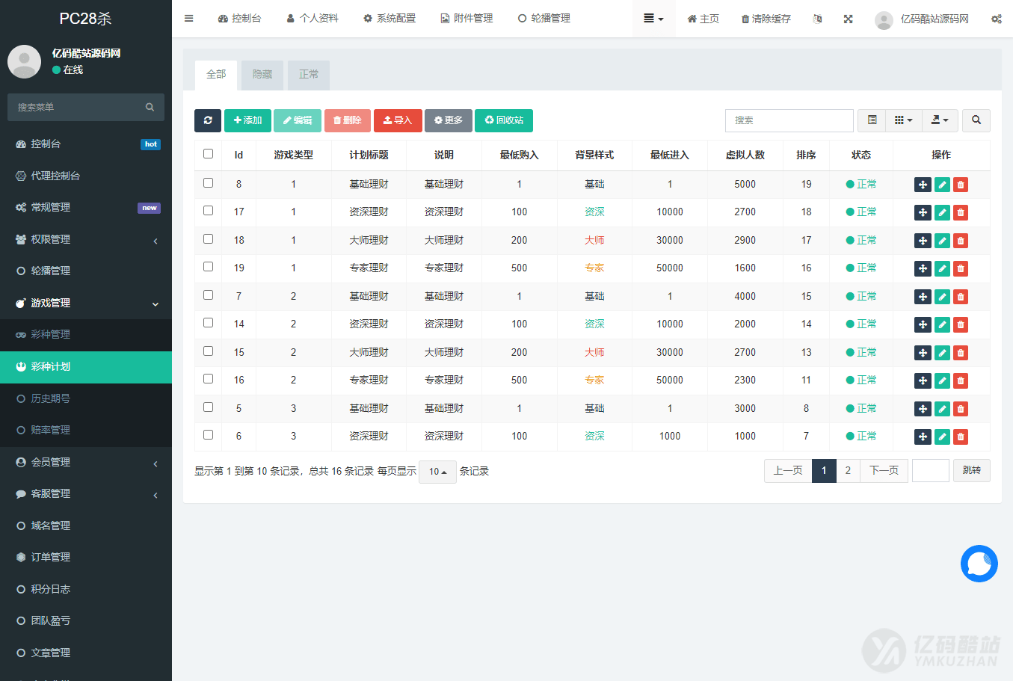Image resolution: width=1013 pixels, height=681 pixels.
Task: Open 系统配置 in top navigation
Action: point(390,19)
